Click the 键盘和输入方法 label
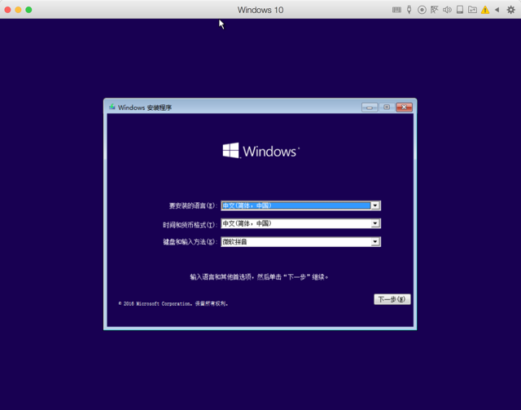521x410 pixels. tap(190, 242)
